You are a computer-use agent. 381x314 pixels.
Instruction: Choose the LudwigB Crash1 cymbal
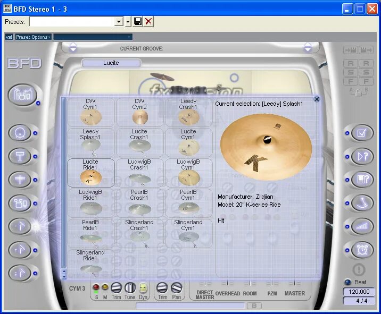(x=139, y=173)
